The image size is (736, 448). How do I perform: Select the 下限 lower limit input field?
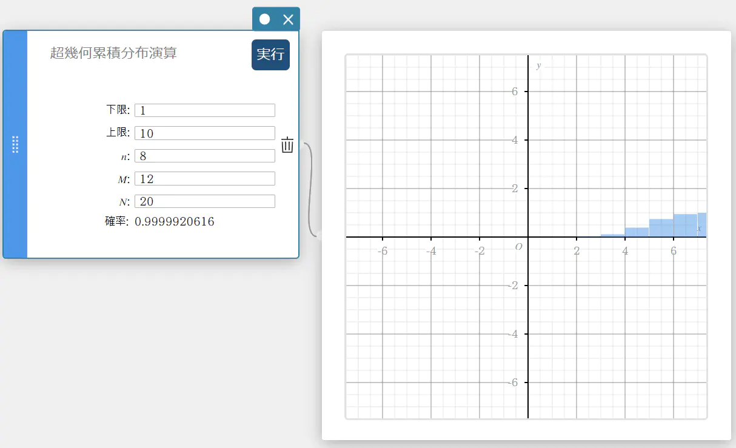pyautogui.click(x=204, y=110)
